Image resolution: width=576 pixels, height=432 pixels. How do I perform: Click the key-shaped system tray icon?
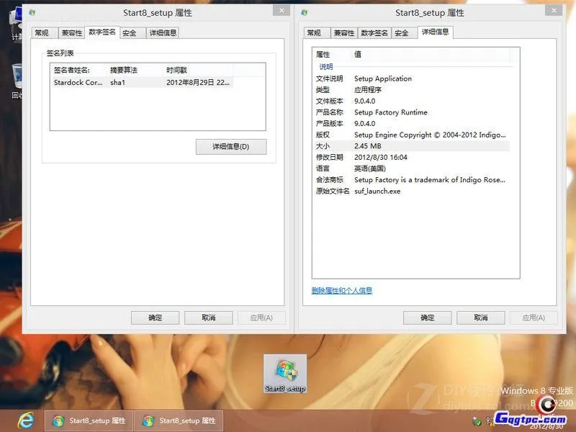tap(487, 421)
